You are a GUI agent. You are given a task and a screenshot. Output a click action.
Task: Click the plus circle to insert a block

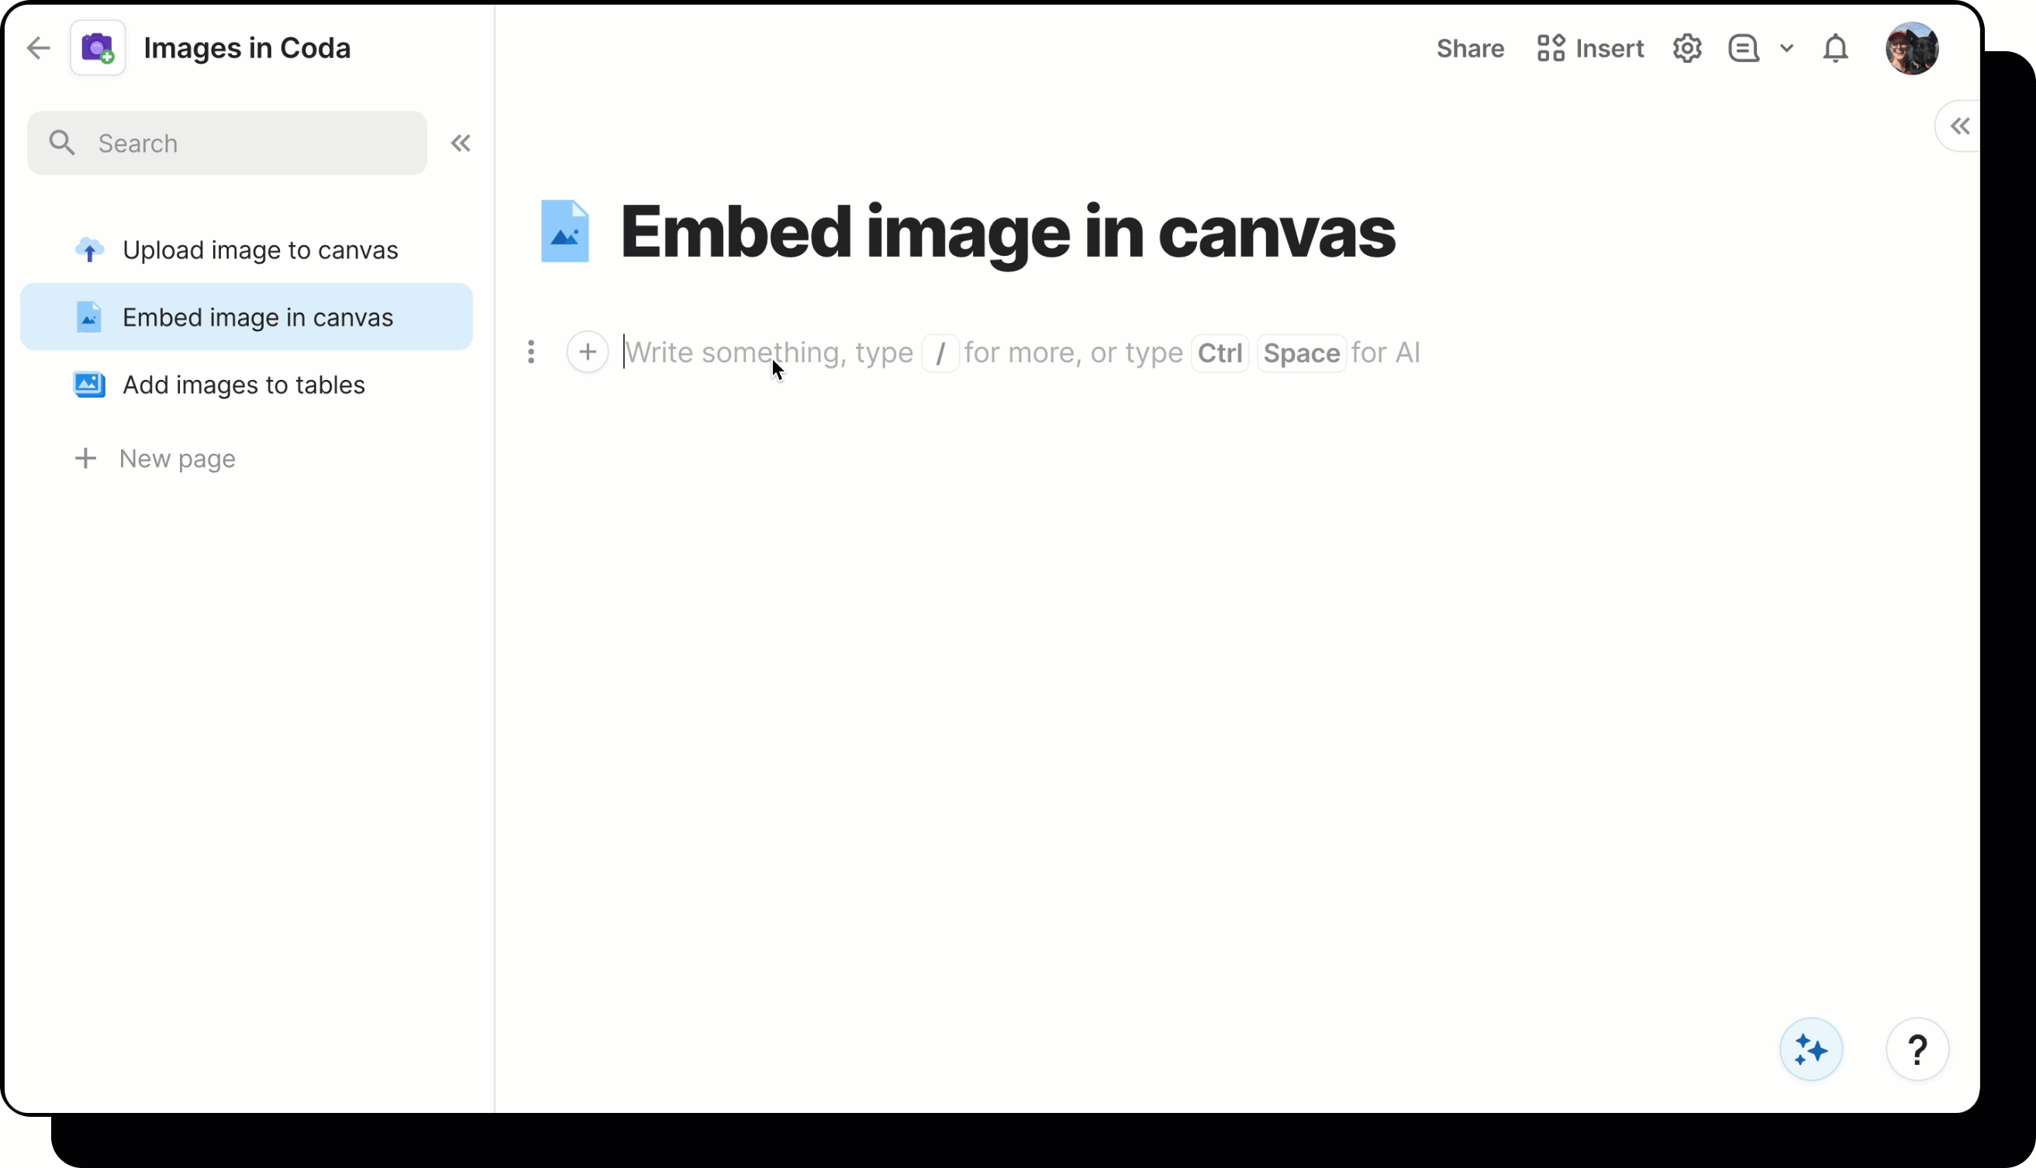point(587,352)
